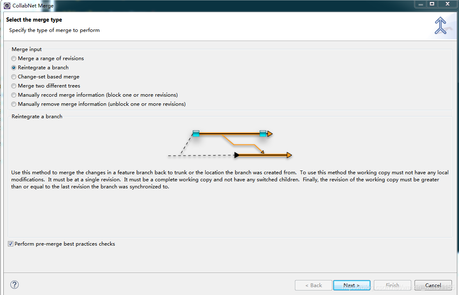
Task: Click the merge arrows wizard banner icon
Action: point(440,25)
